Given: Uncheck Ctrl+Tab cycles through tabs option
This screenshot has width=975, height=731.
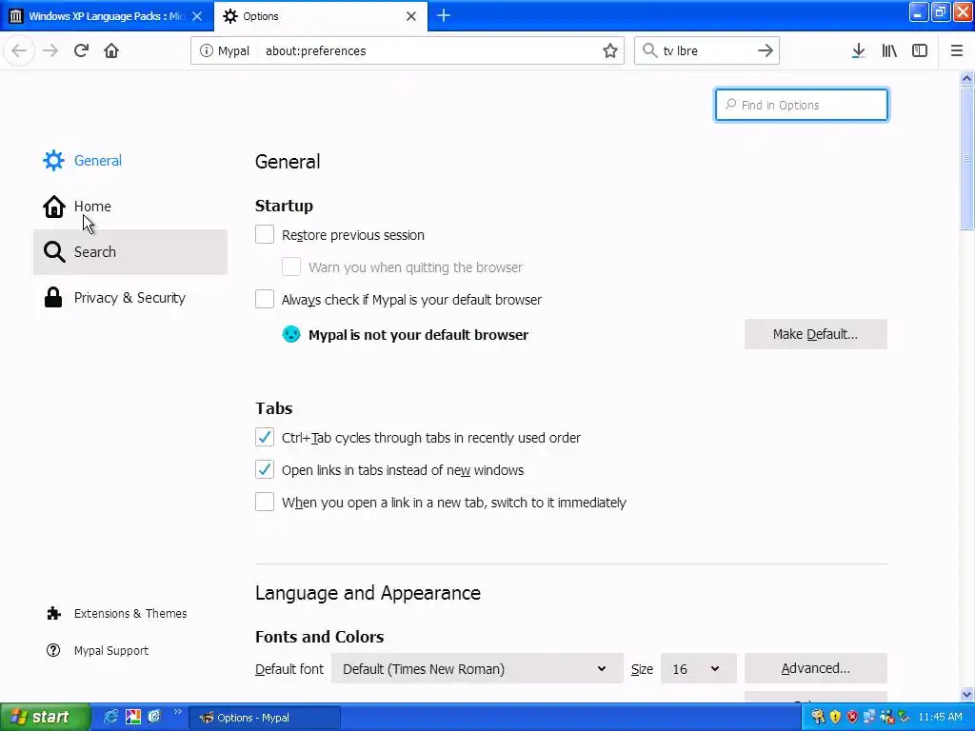Looking at the screenshot, I should (265, 437).
